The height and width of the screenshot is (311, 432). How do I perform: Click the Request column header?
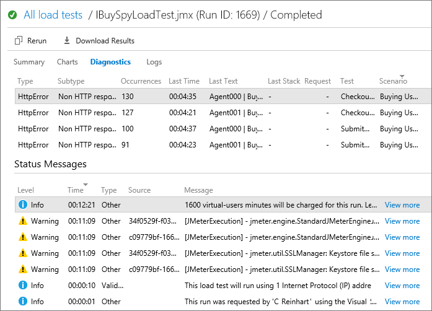pos(318,81)
